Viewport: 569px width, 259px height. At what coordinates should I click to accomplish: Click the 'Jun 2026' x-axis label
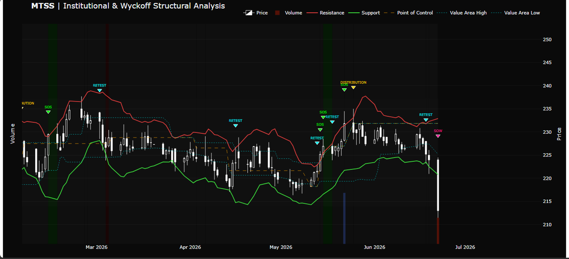[x=374, y=247]
